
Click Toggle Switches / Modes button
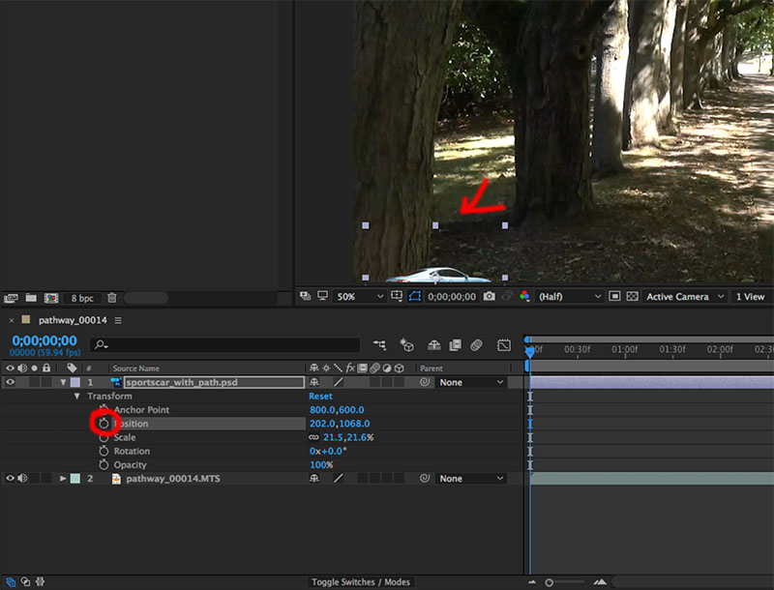pos(360,582)
